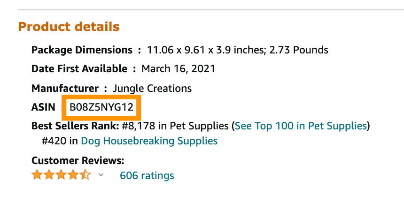Click the half-filled fifth rating star
The height and width of the screenshot is (210, 404).
click(x=85, y=175)
